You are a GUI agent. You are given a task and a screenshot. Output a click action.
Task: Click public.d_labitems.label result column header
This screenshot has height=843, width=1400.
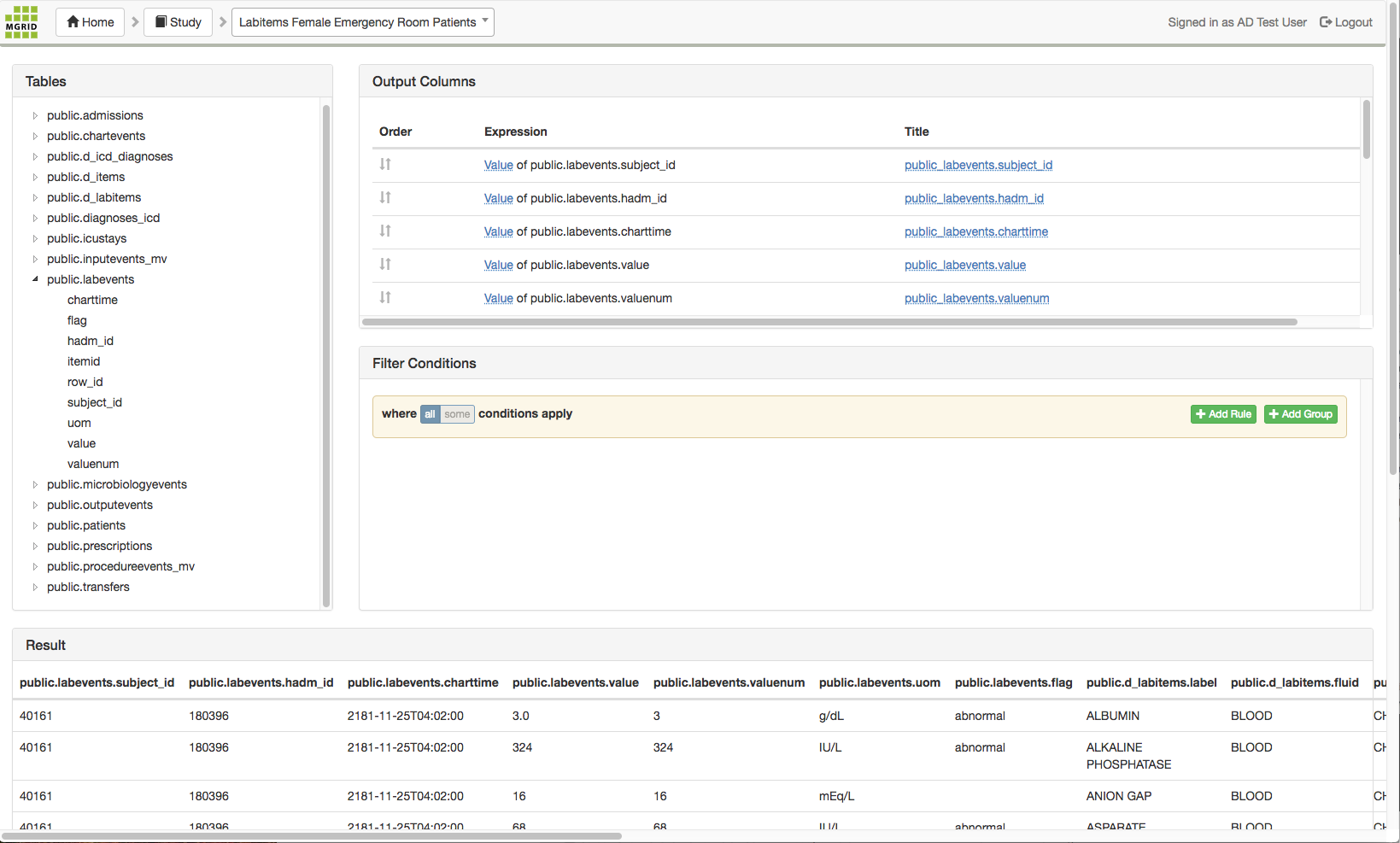pos(1151,682)
